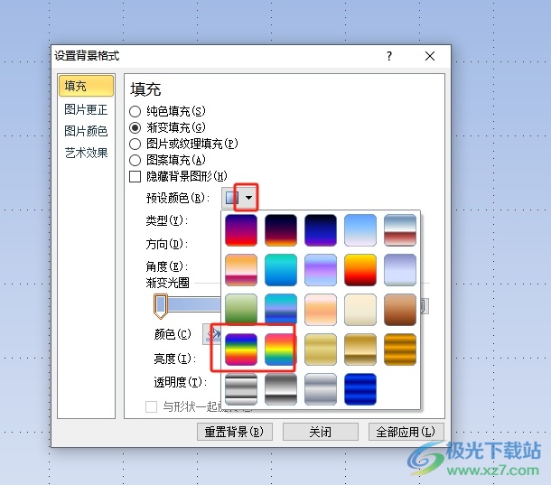Choose striped brass orange preset gradient

400,350
